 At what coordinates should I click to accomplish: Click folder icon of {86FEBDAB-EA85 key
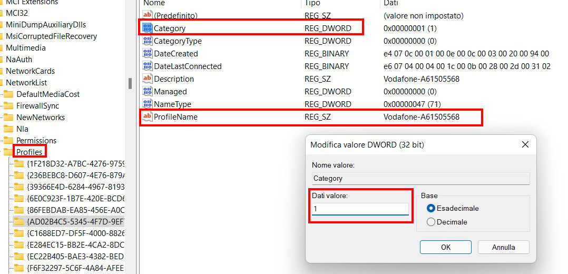click(18, 210)
